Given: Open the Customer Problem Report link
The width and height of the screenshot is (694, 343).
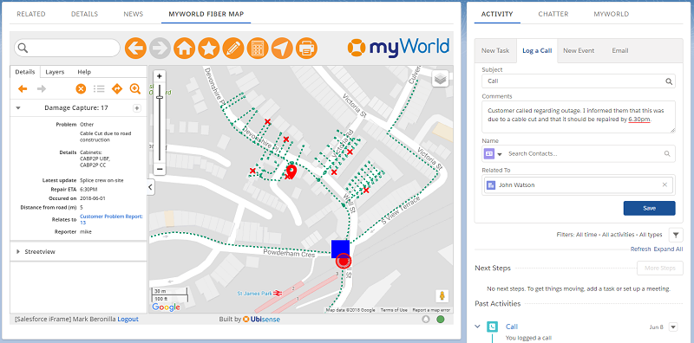Looking at the screenshot, I should 111,220.
